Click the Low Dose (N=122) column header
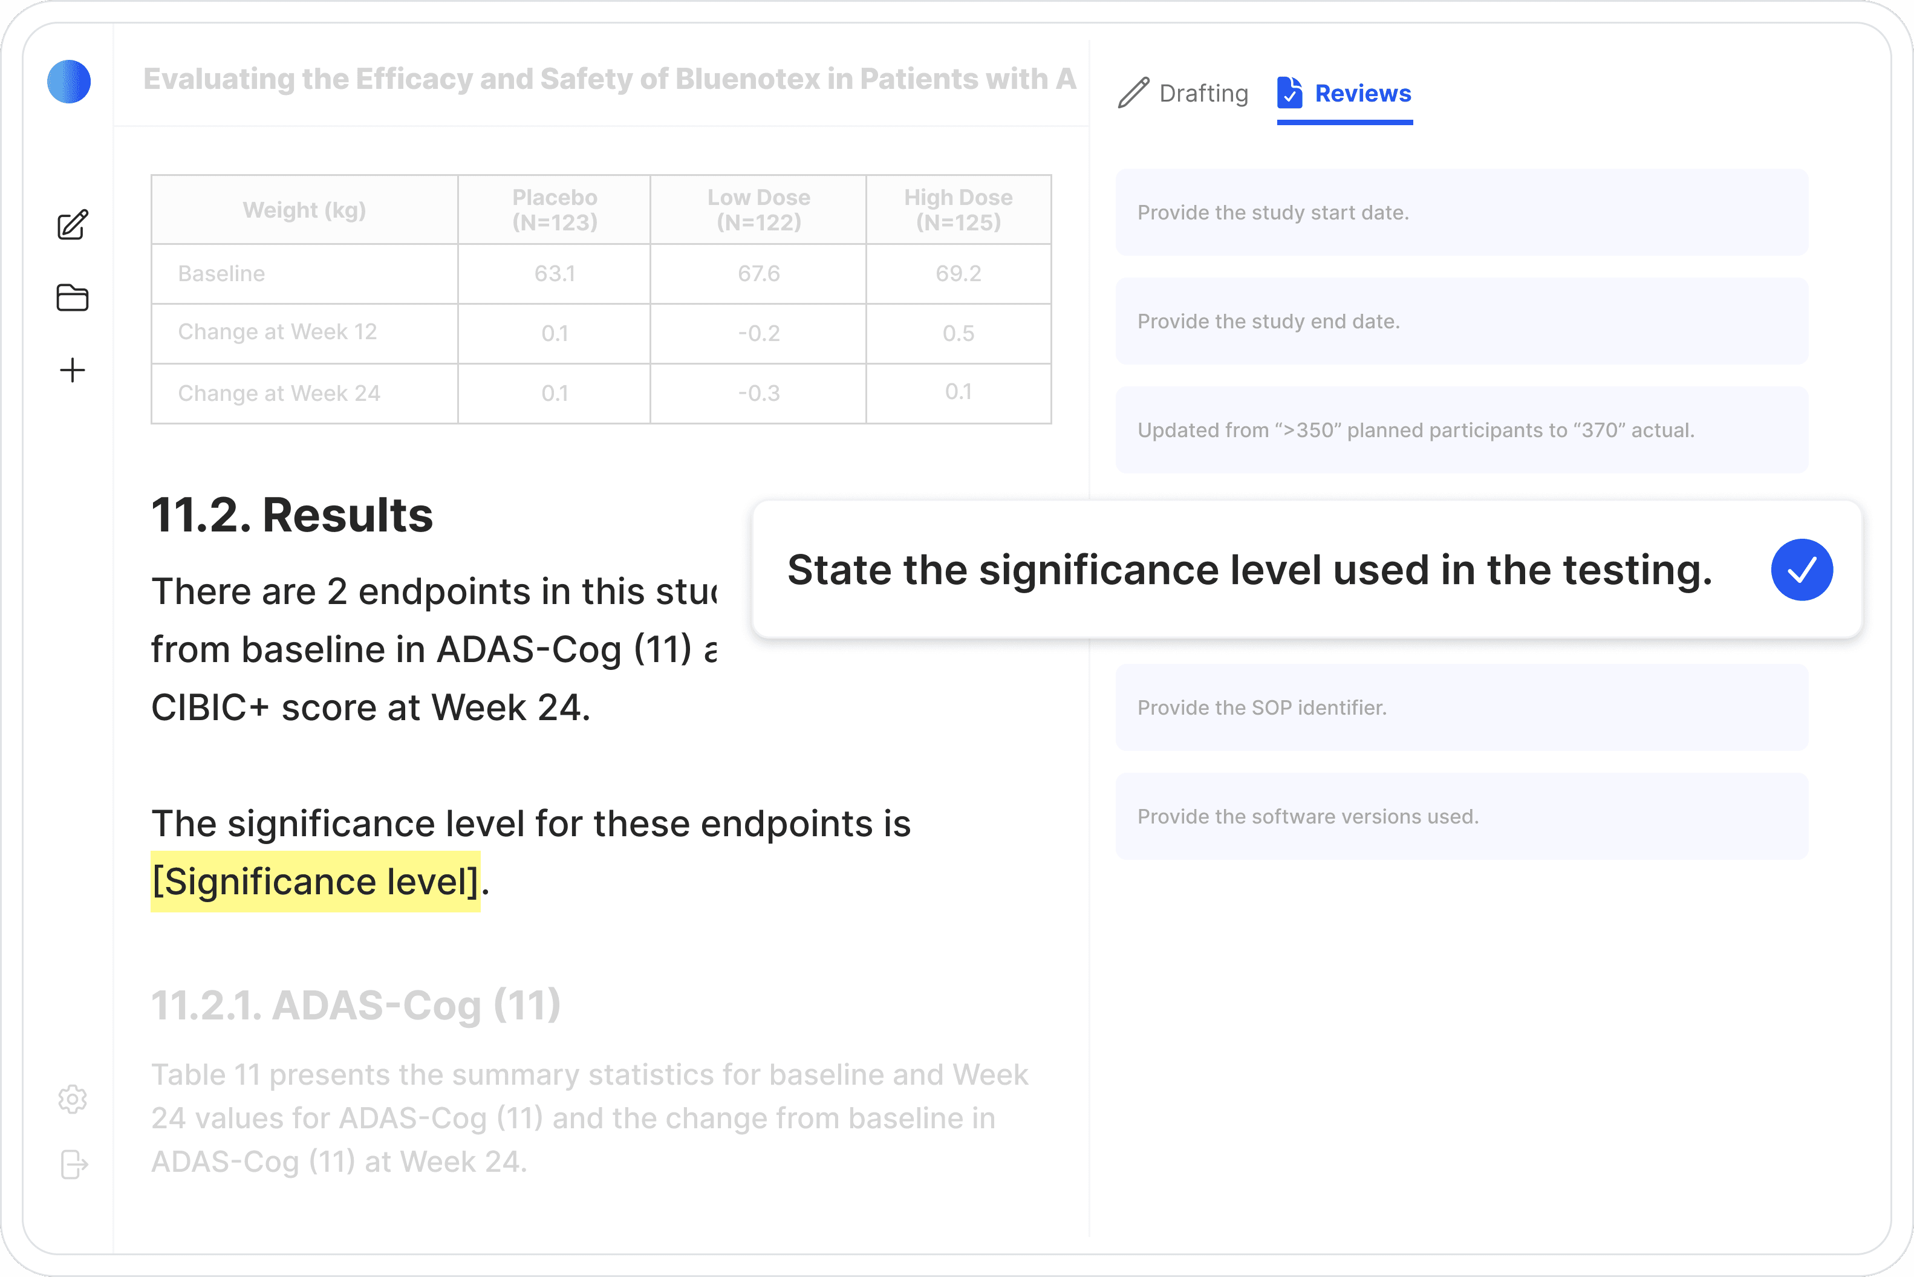The height and width of the screenshot is (1277, 1914). (x=758, y=210)
